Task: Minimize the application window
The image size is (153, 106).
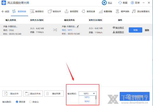Action: (144, 3)
